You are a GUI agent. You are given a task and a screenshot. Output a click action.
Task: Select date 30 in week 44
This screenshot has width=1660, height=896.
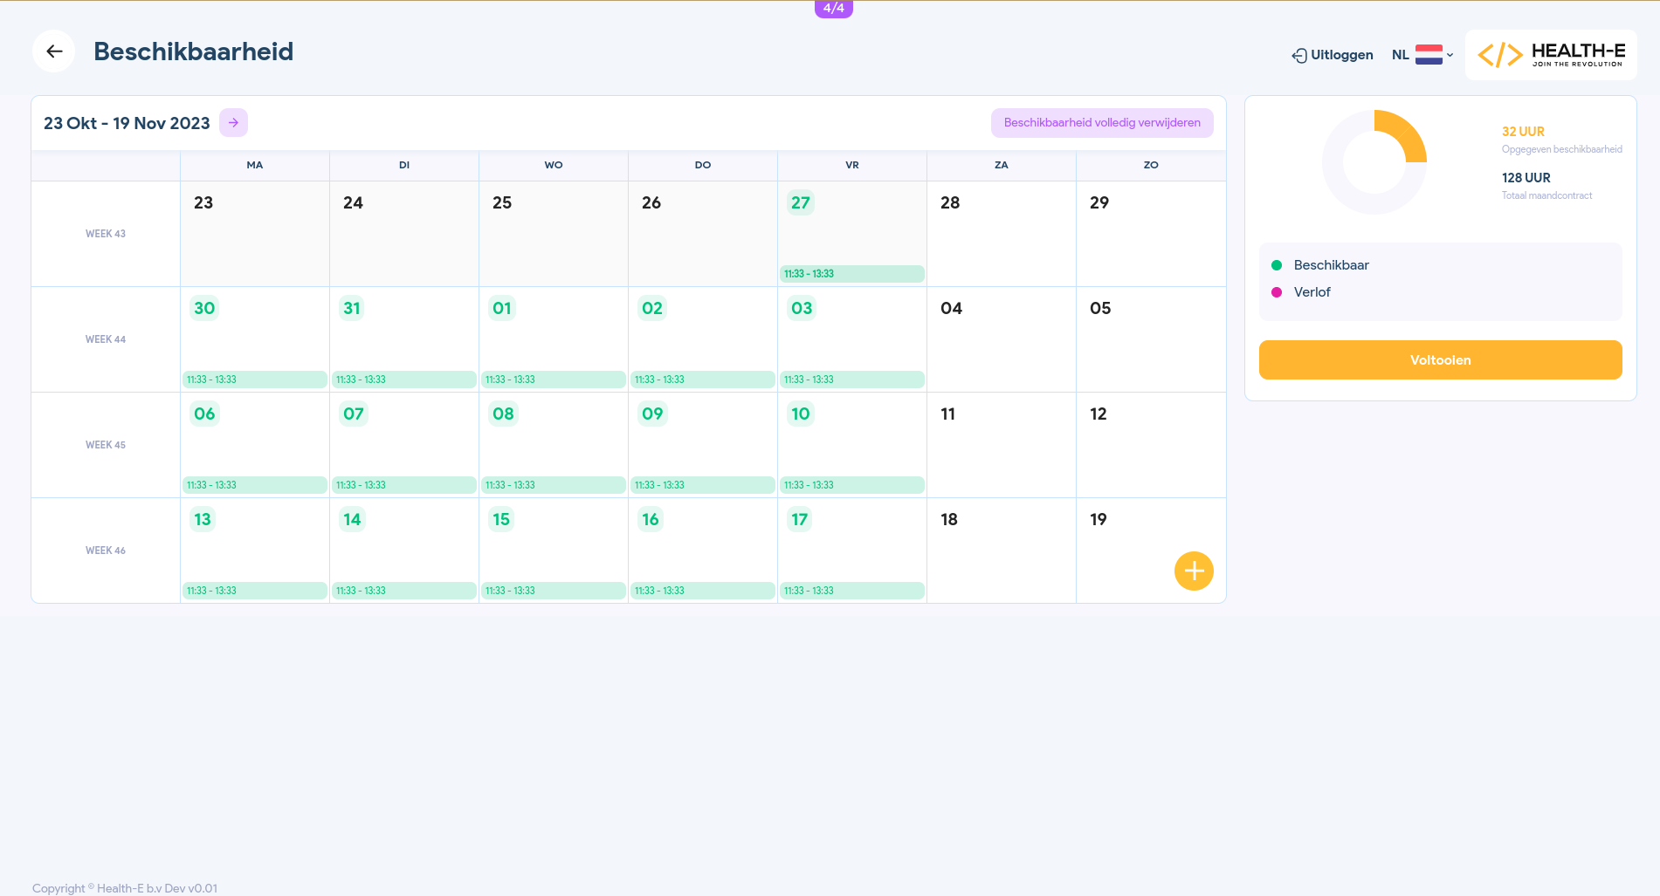(x=204, y=309)
